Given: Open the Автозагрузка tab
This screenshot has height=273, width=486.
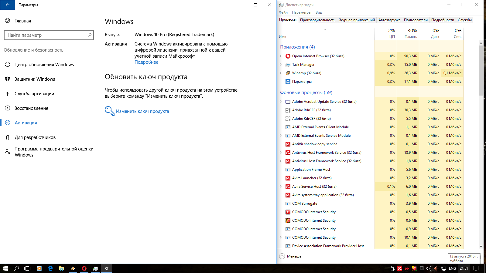Looking at the screenshot, I should pos(389,20).
